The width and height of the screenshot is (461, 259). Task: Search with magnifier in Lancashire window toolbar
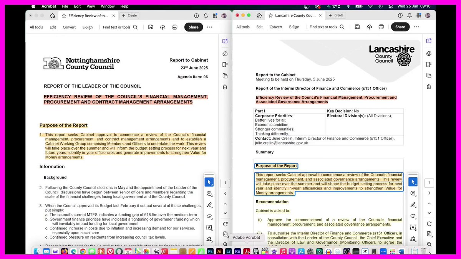point(342,26)
